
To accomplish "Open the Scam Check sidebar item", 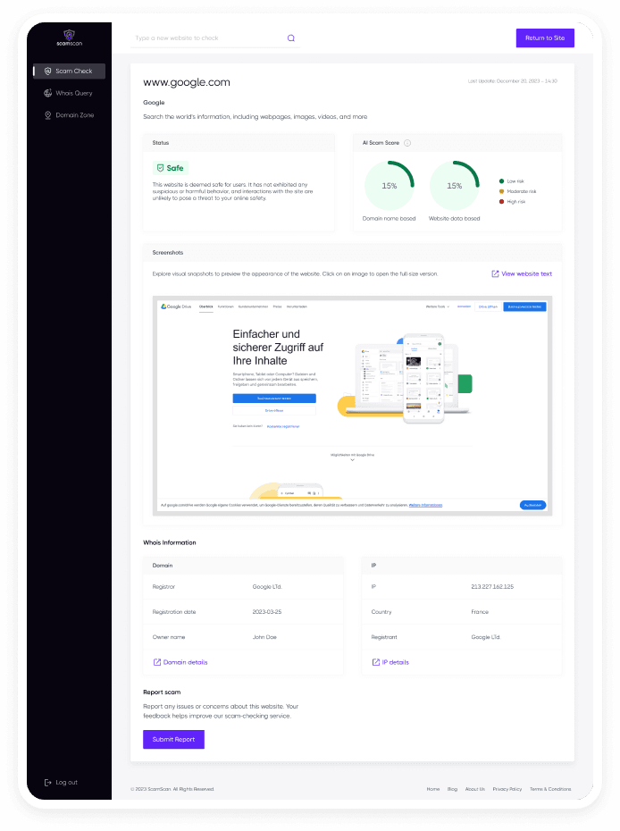I will pos(69,71).
